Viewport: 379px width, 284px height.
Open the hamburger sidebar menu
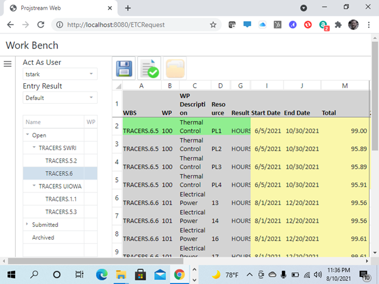7,64
